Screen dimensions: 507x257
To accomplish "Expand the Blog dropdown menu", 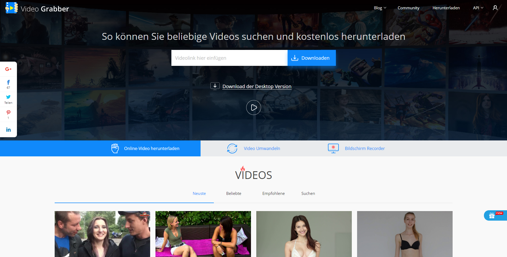I will pyautogui.click(x=380, y=8).
